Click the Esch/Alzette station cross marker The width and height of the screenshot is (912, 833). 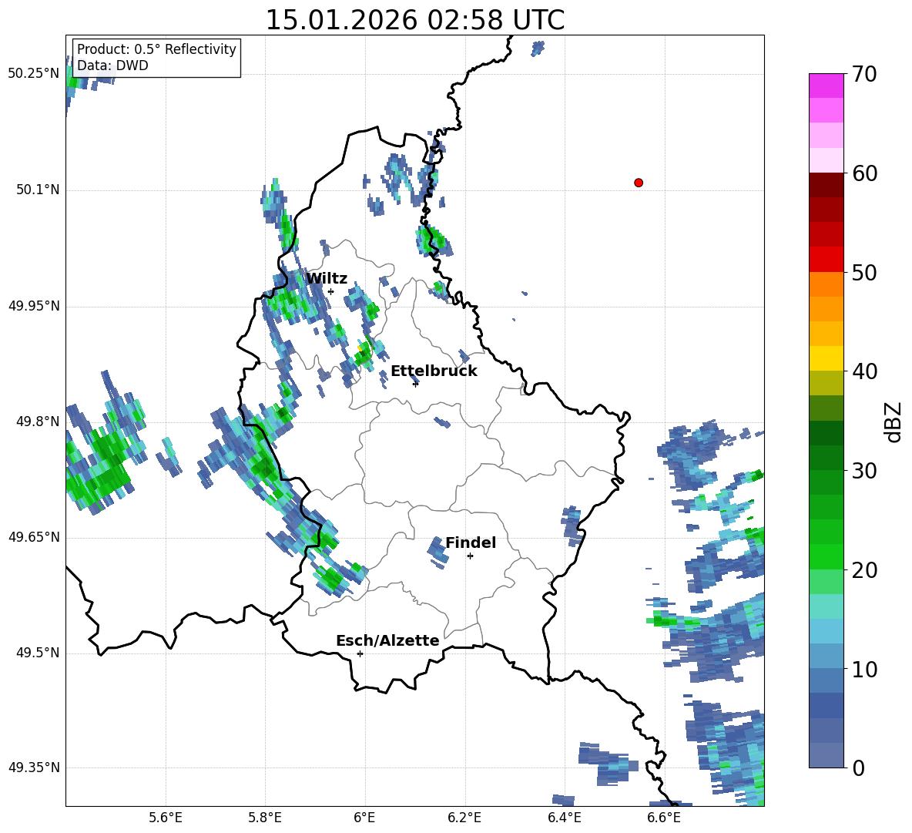[x=360, y=653]
